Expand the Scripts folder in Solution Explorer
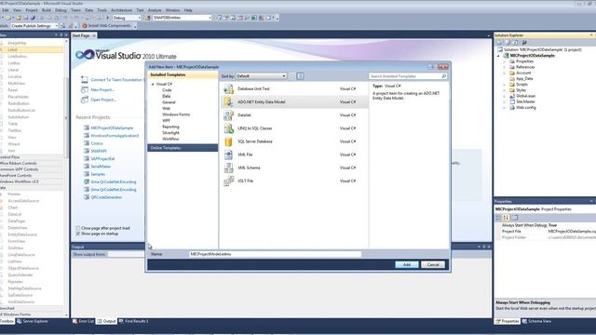The height and width of the screenshot is (335, 596). pyautogui.click(x=505, y=85)
